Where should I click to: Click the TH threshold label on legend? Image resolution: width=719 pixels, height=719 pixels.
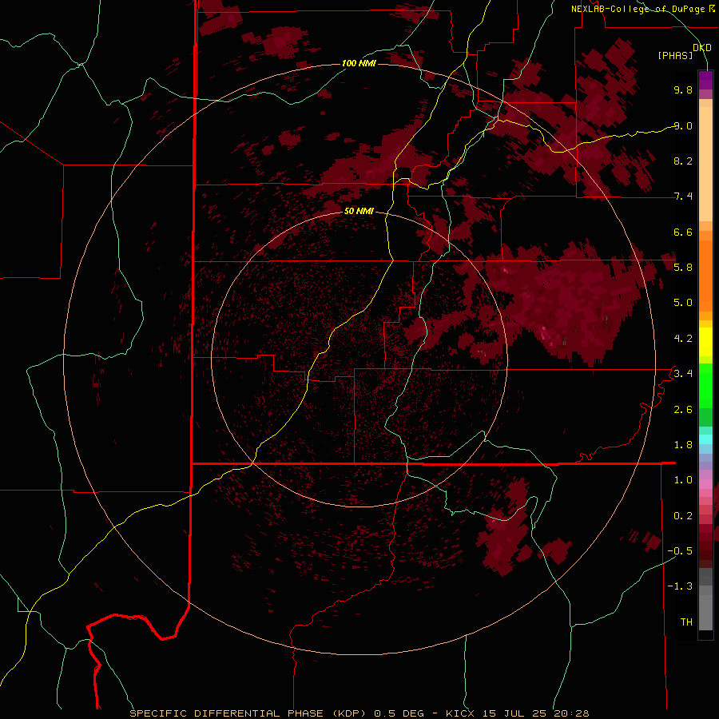click(686, 622)
